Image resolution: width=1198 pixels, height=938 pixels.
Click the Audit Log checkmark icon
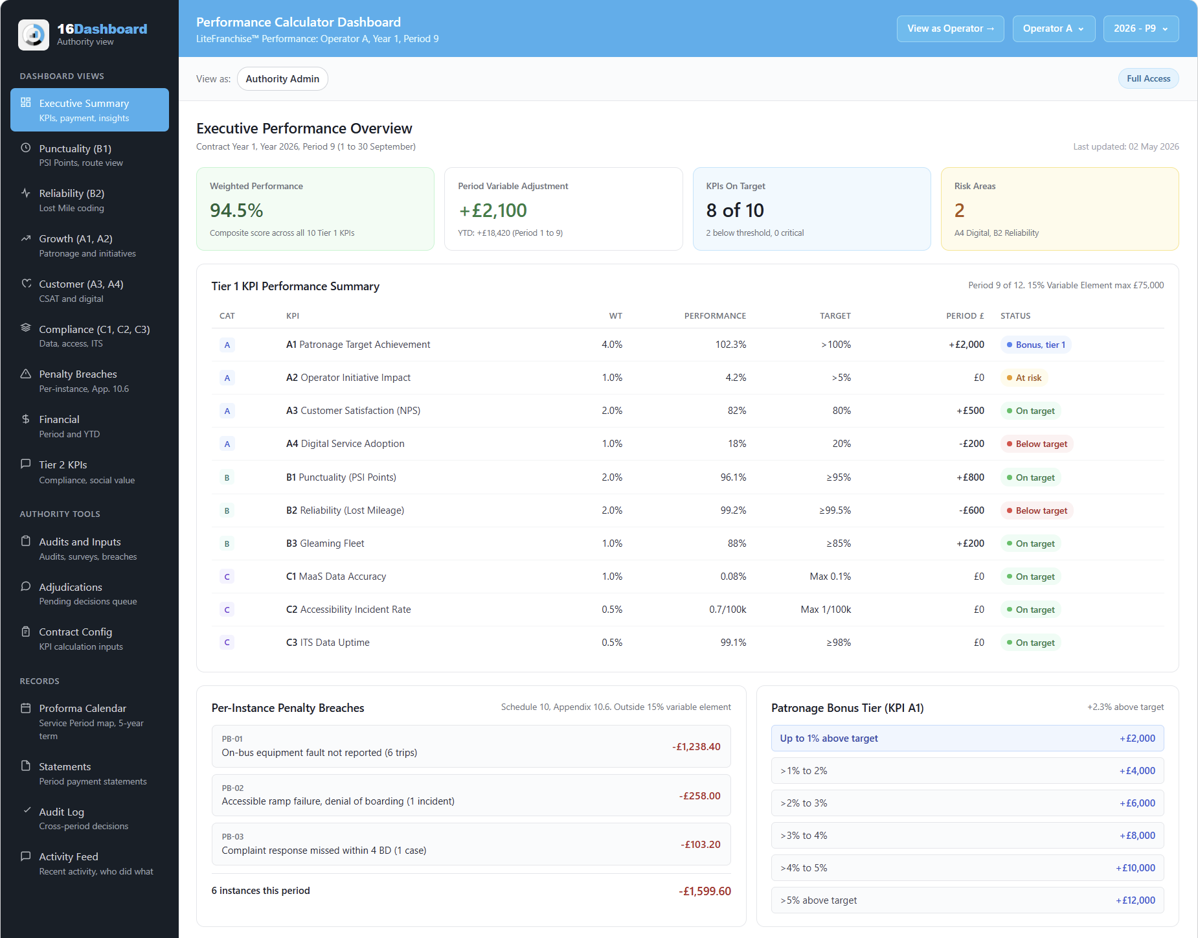point(27,810)
